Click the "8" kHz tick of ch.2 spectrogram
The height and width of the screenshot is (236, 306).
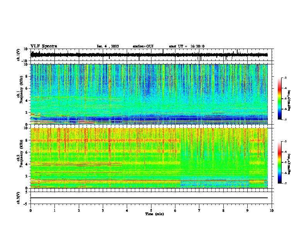coord(27,140)
